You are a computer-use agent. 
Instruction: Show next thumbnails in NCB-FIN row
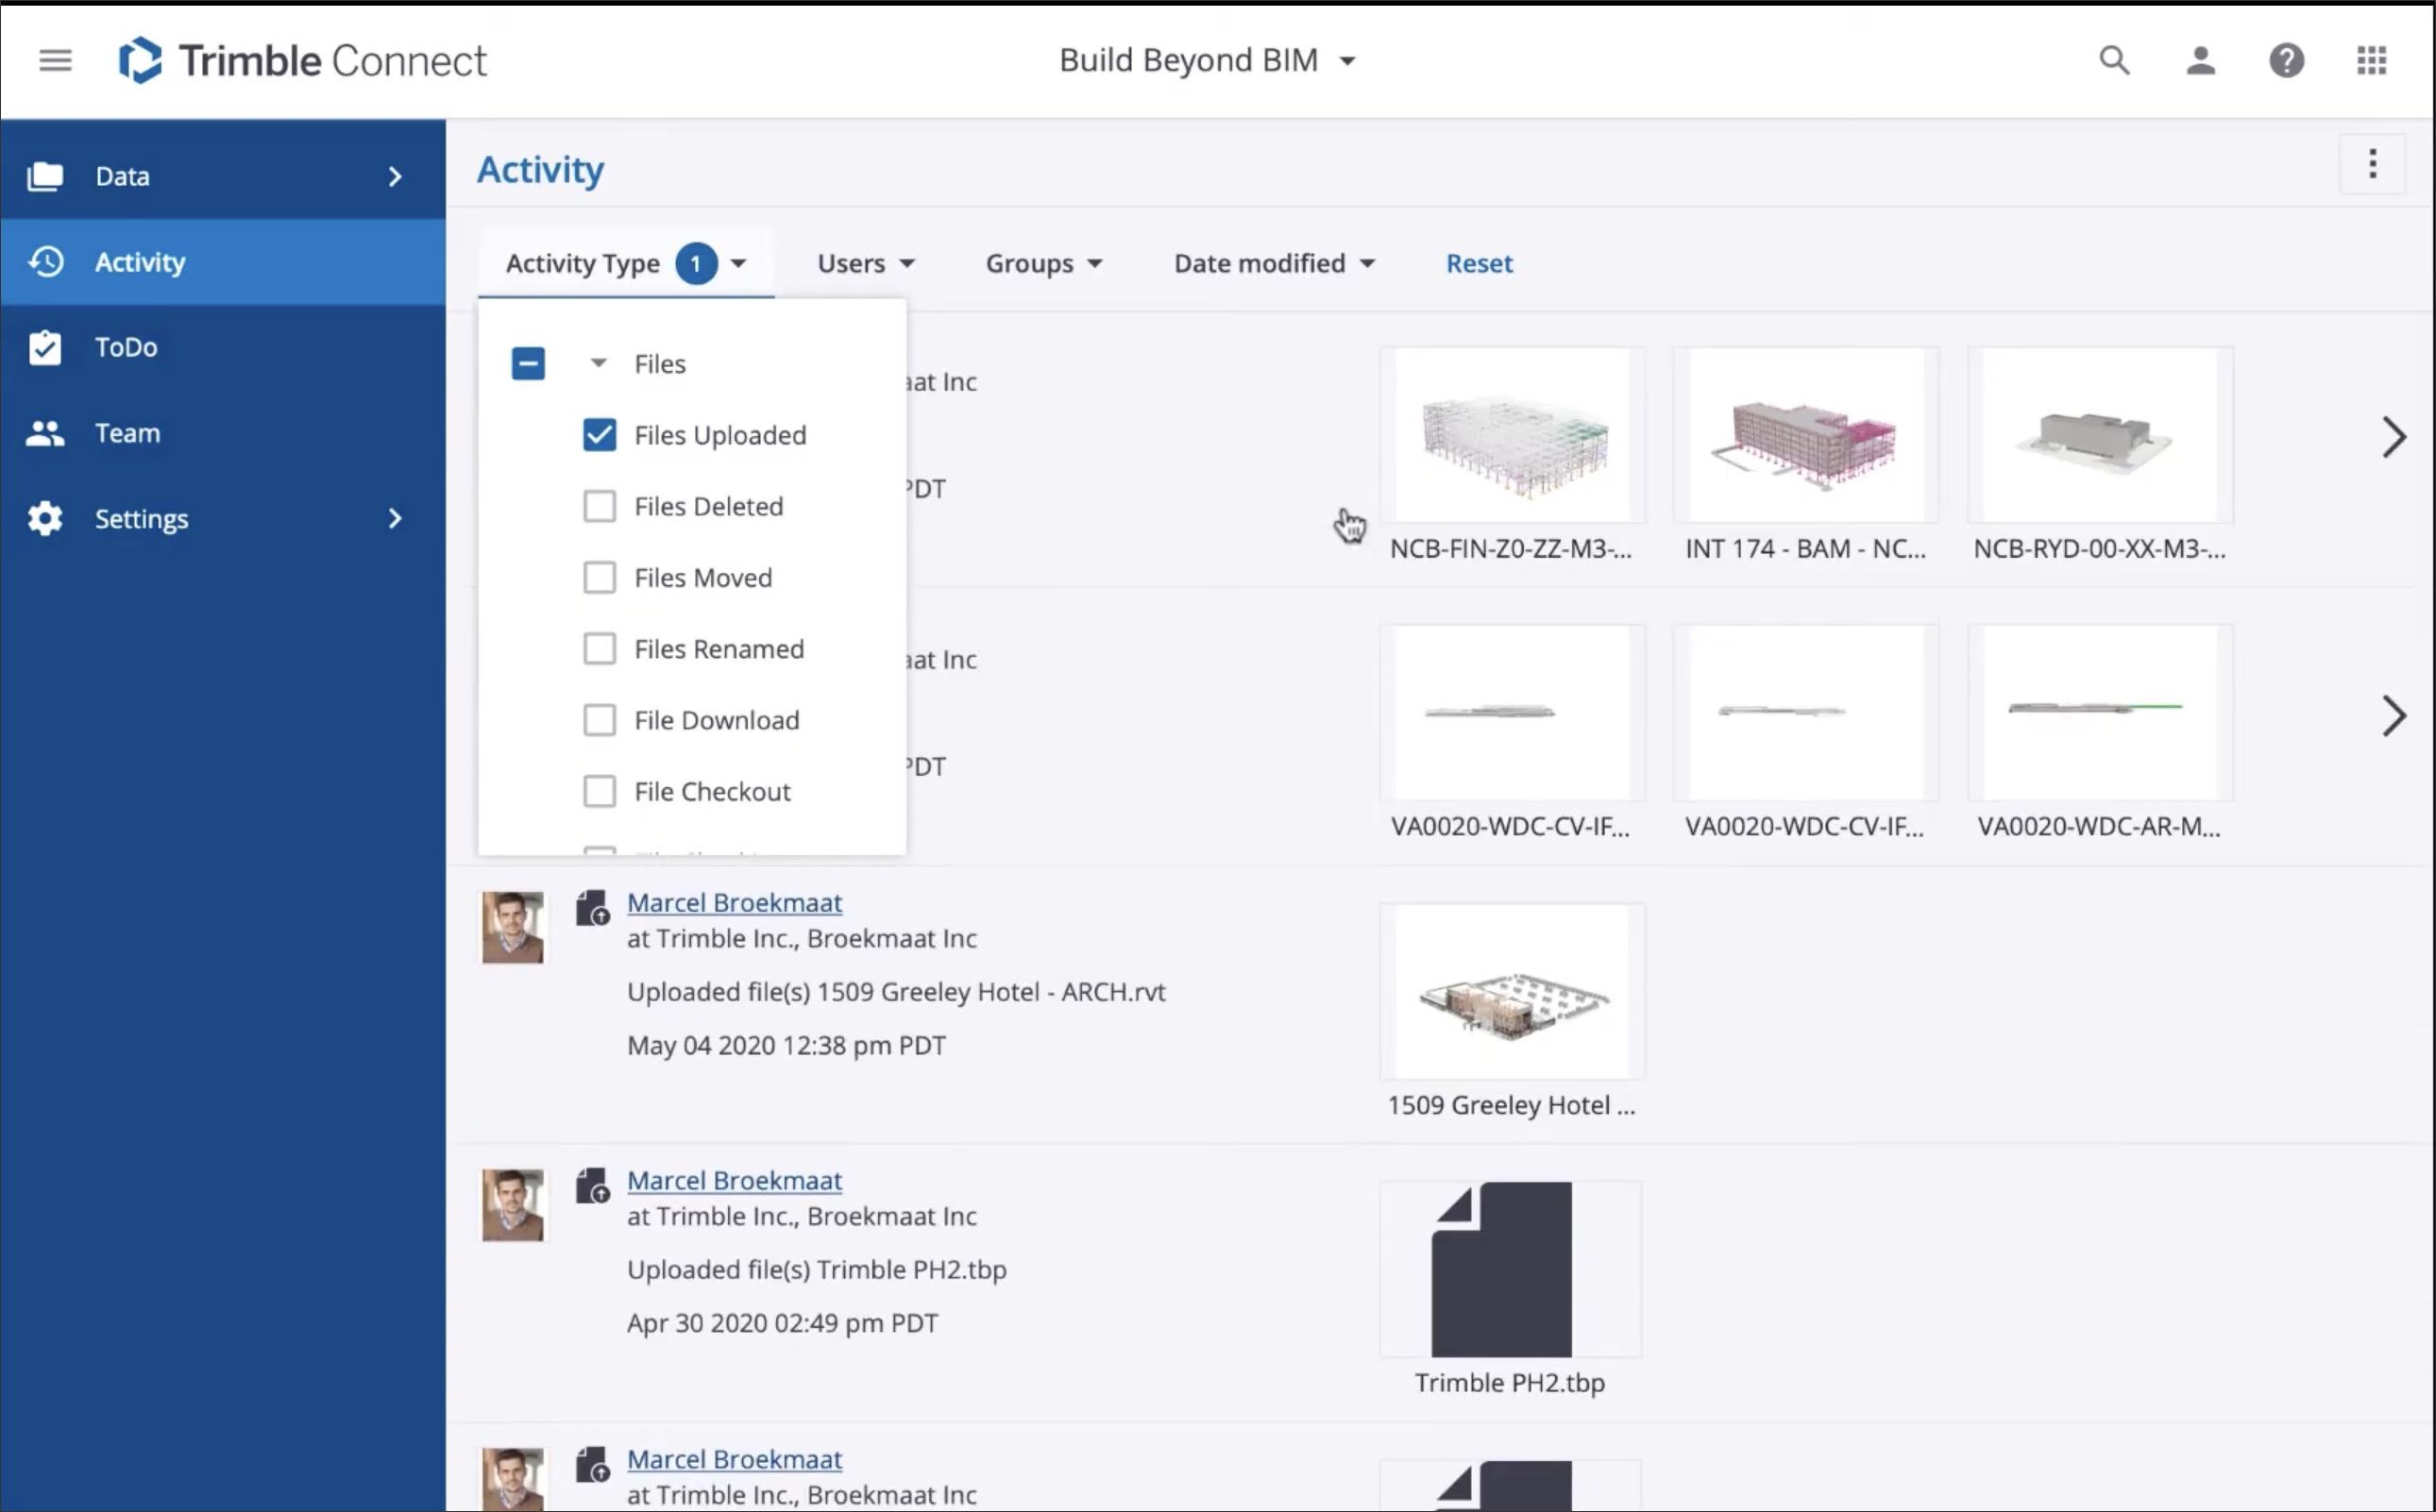pyautogui.click(x=2393, y=437)
